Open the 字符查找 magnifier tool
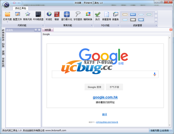The height and width of the screenshot is (134, 174). click(78, 14)
